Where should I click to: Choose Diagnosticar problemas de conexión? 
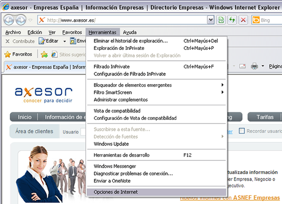pos(157,173)
